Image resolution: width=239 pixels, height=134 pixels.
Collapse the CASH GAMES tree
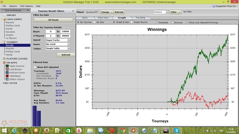tap(2, 19)
